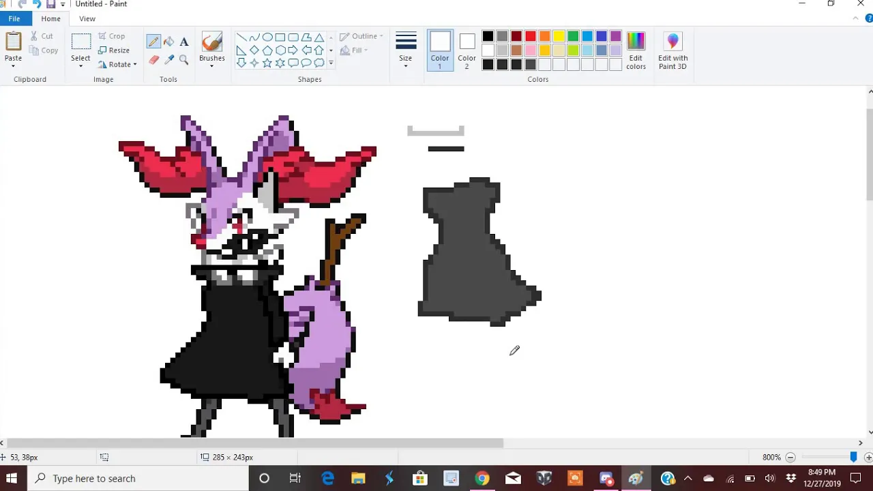
Task: Open Customize Quick Access Toolbar dropdown
Action: pyautogui.click(x=63, y=4)
